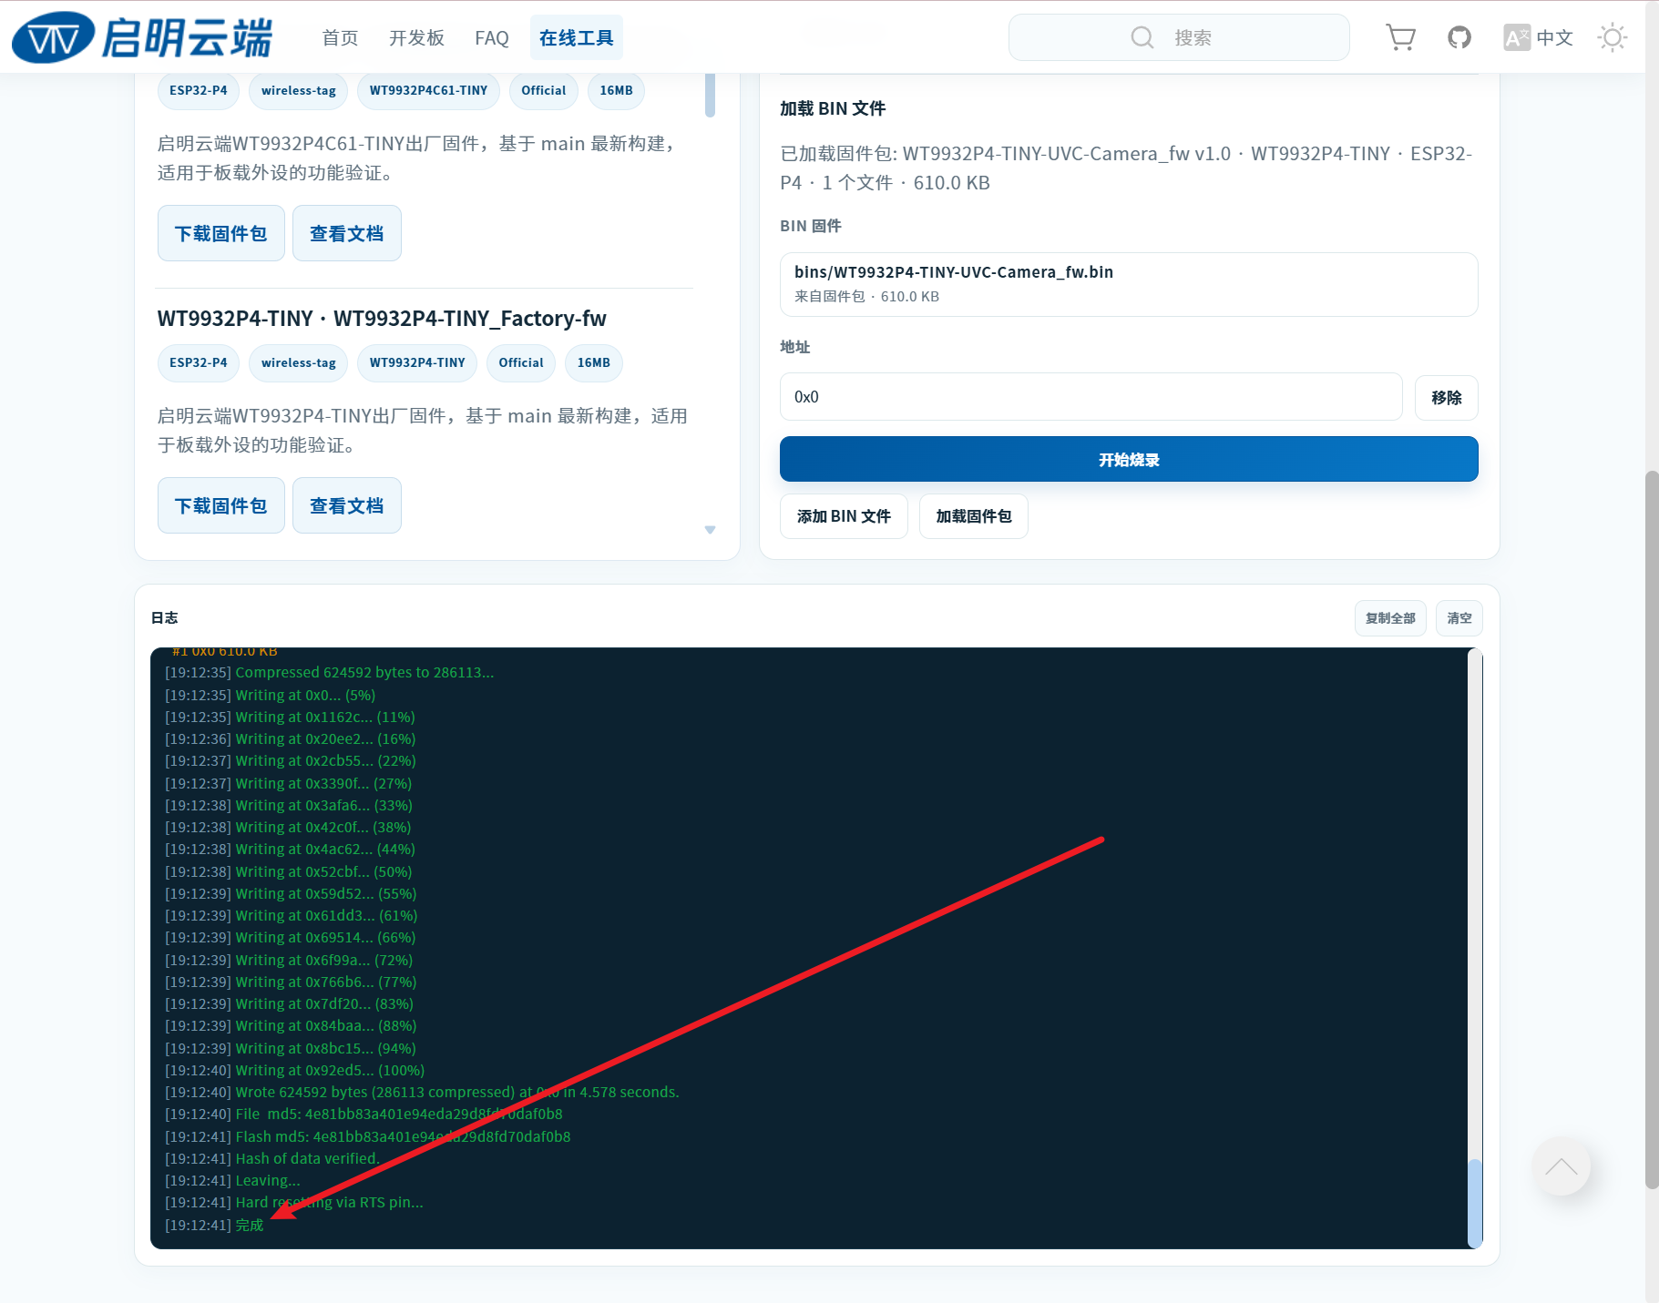Click the final log line '完成'

coord(214,1225)
